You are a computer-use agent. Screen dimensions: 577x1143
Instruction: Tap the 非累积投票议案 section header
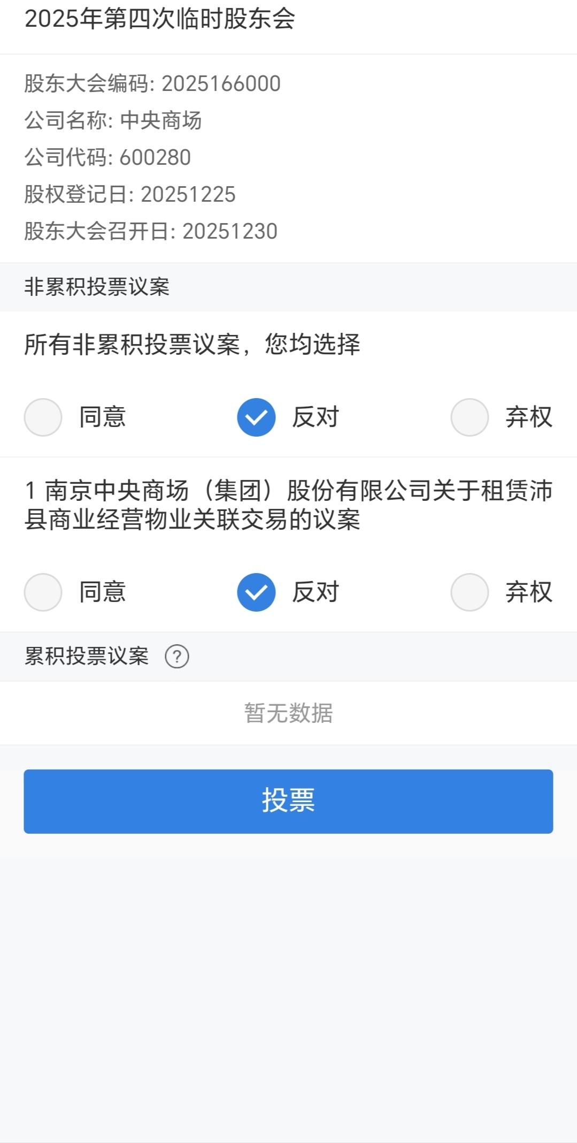coord(97,287)
